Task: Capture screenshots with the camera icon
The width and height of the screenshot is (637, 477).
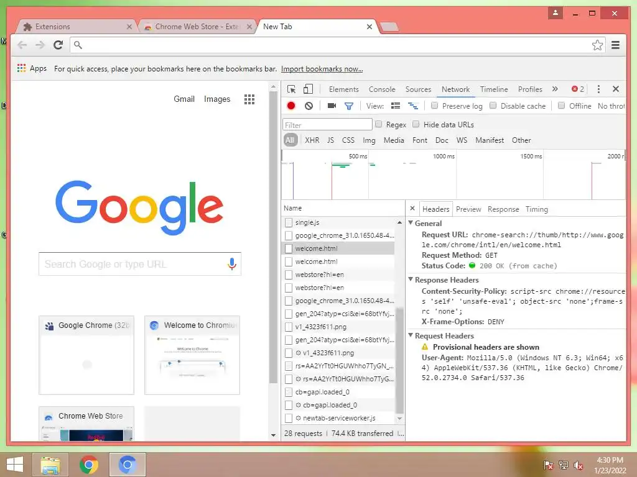Action: tap(332, 106)
